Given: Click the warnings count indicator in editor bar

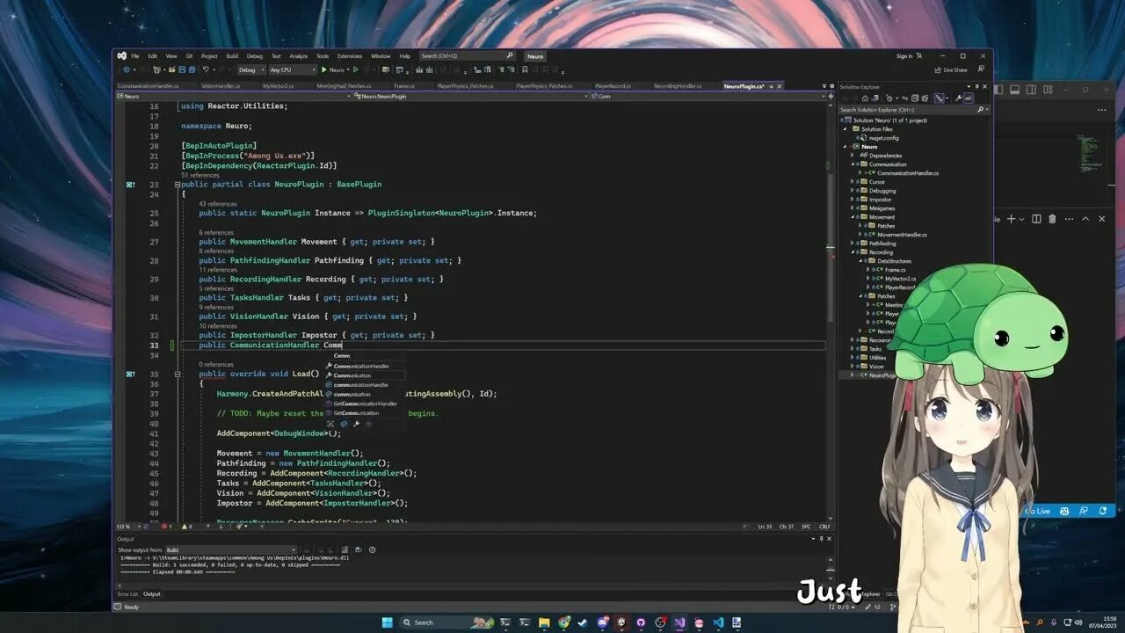Looking at the screenshot, I should [186, 527].
